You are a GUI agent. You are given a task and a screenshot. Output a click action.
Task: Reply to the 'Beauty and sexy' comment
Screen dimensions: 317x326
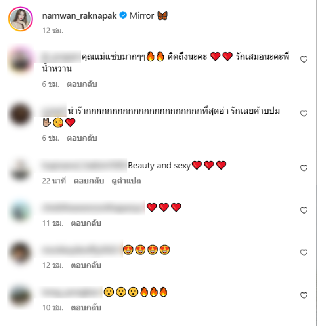(89, 181)
